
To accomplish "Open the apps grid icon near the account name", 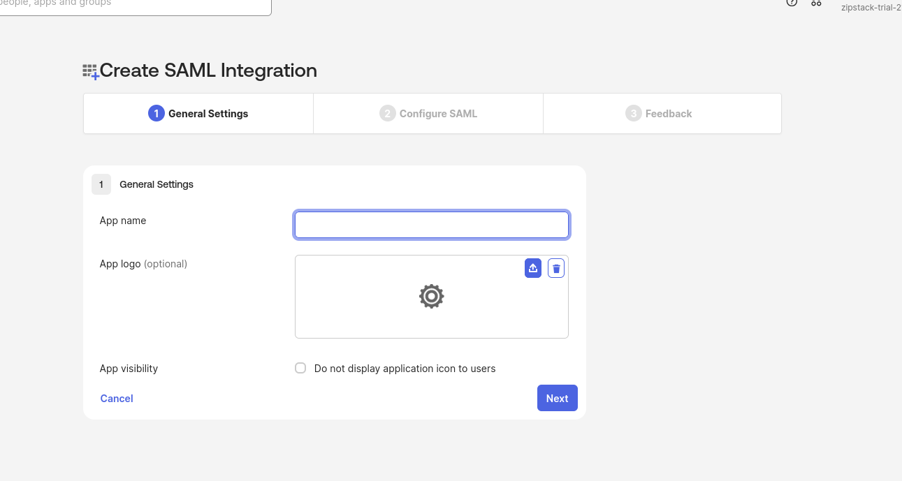I will pos(816,3).
